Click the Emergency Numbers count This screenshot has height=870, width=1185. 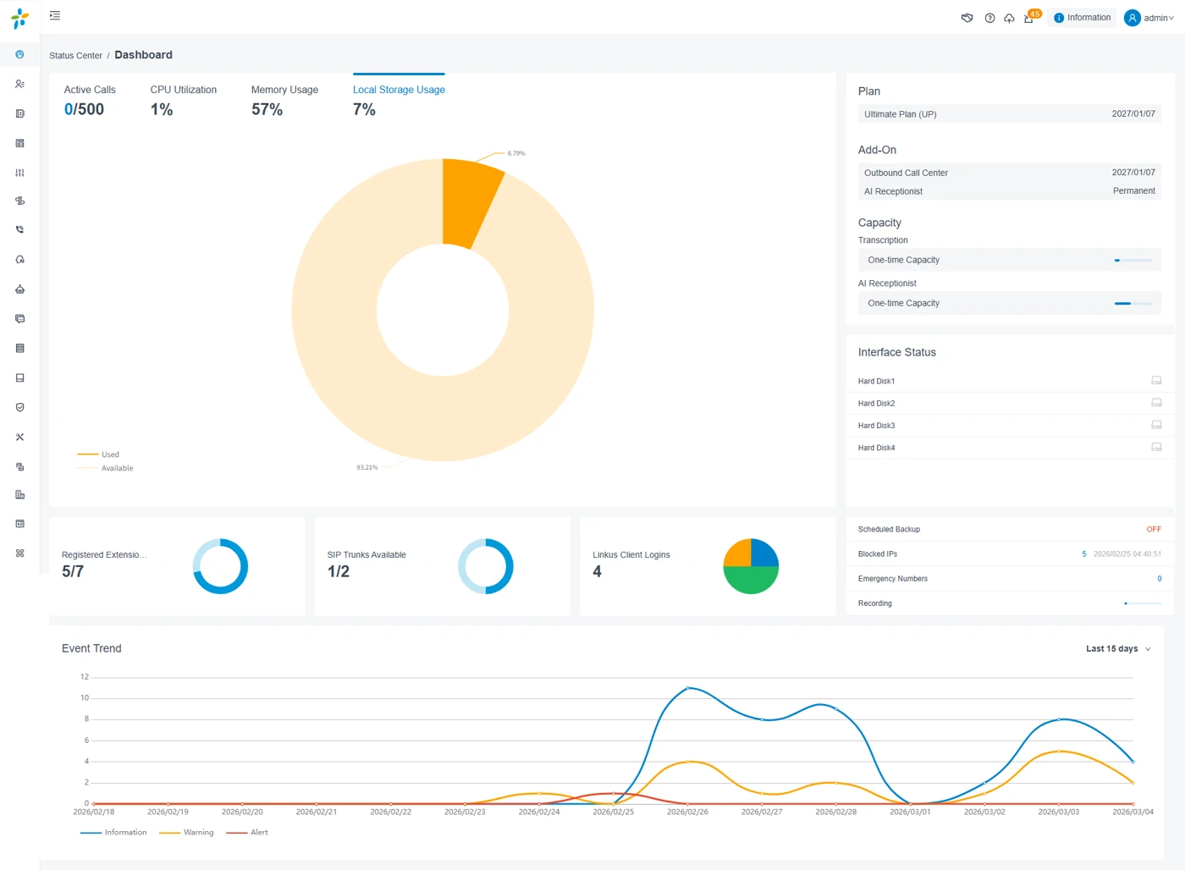[1160, 579]
